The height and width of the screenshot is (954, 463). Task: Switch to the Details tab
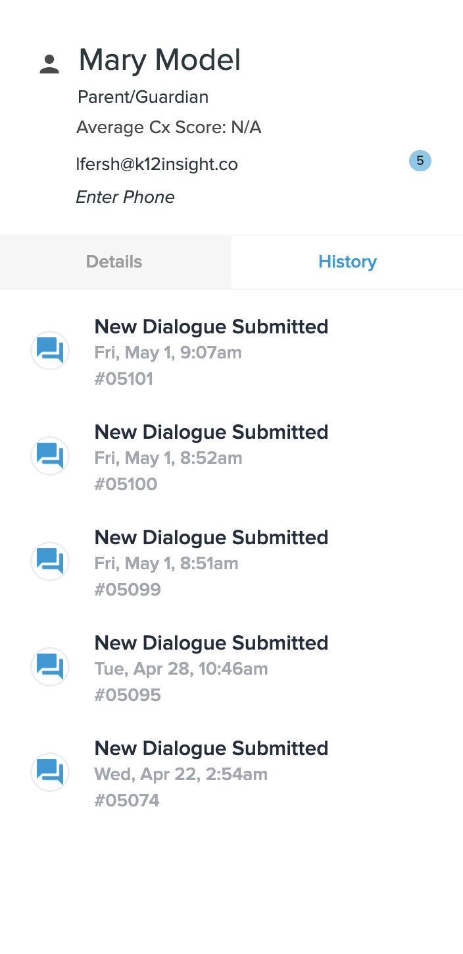tap(114, 262)
